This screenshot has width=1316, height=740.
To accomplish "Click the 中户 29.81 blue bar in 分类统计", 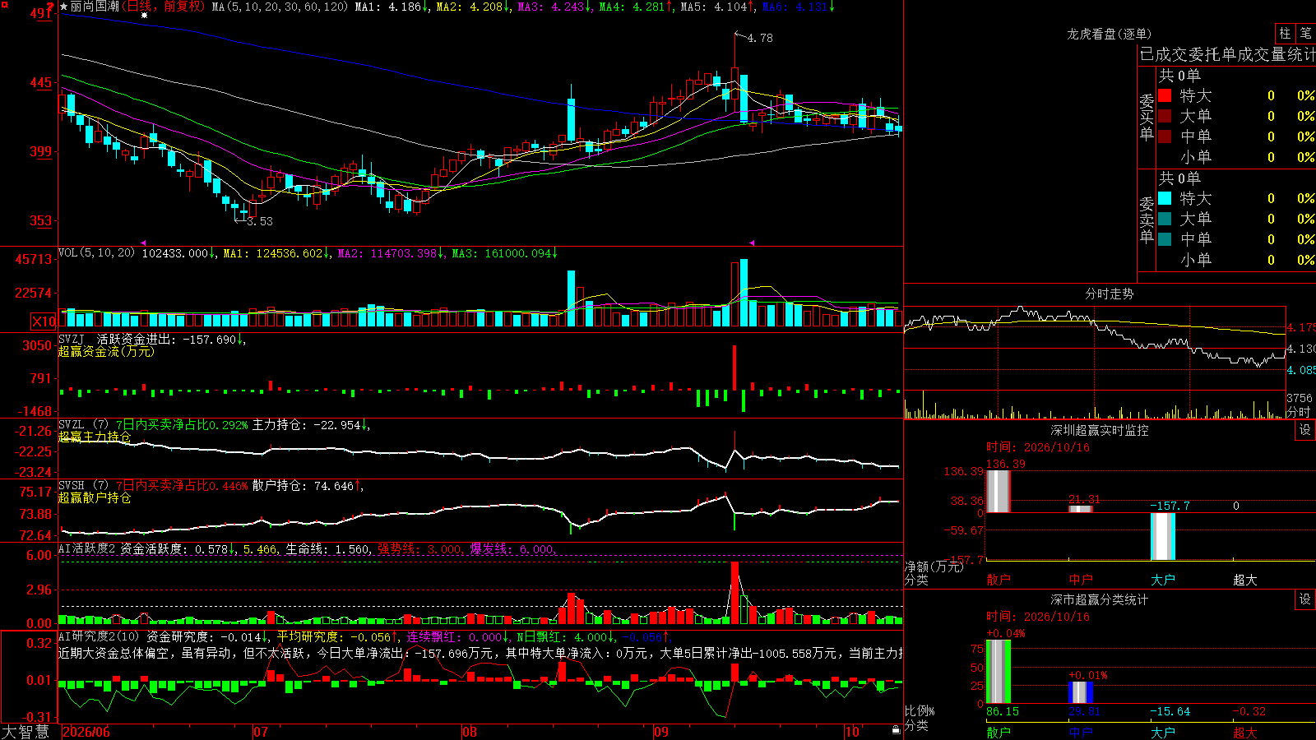I will (1081, 691).
